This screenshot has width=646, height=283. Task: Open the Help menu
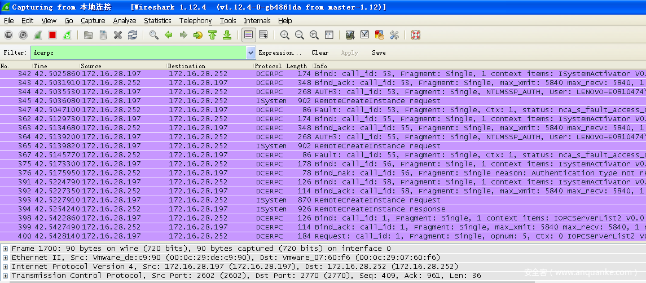point(285,21)
